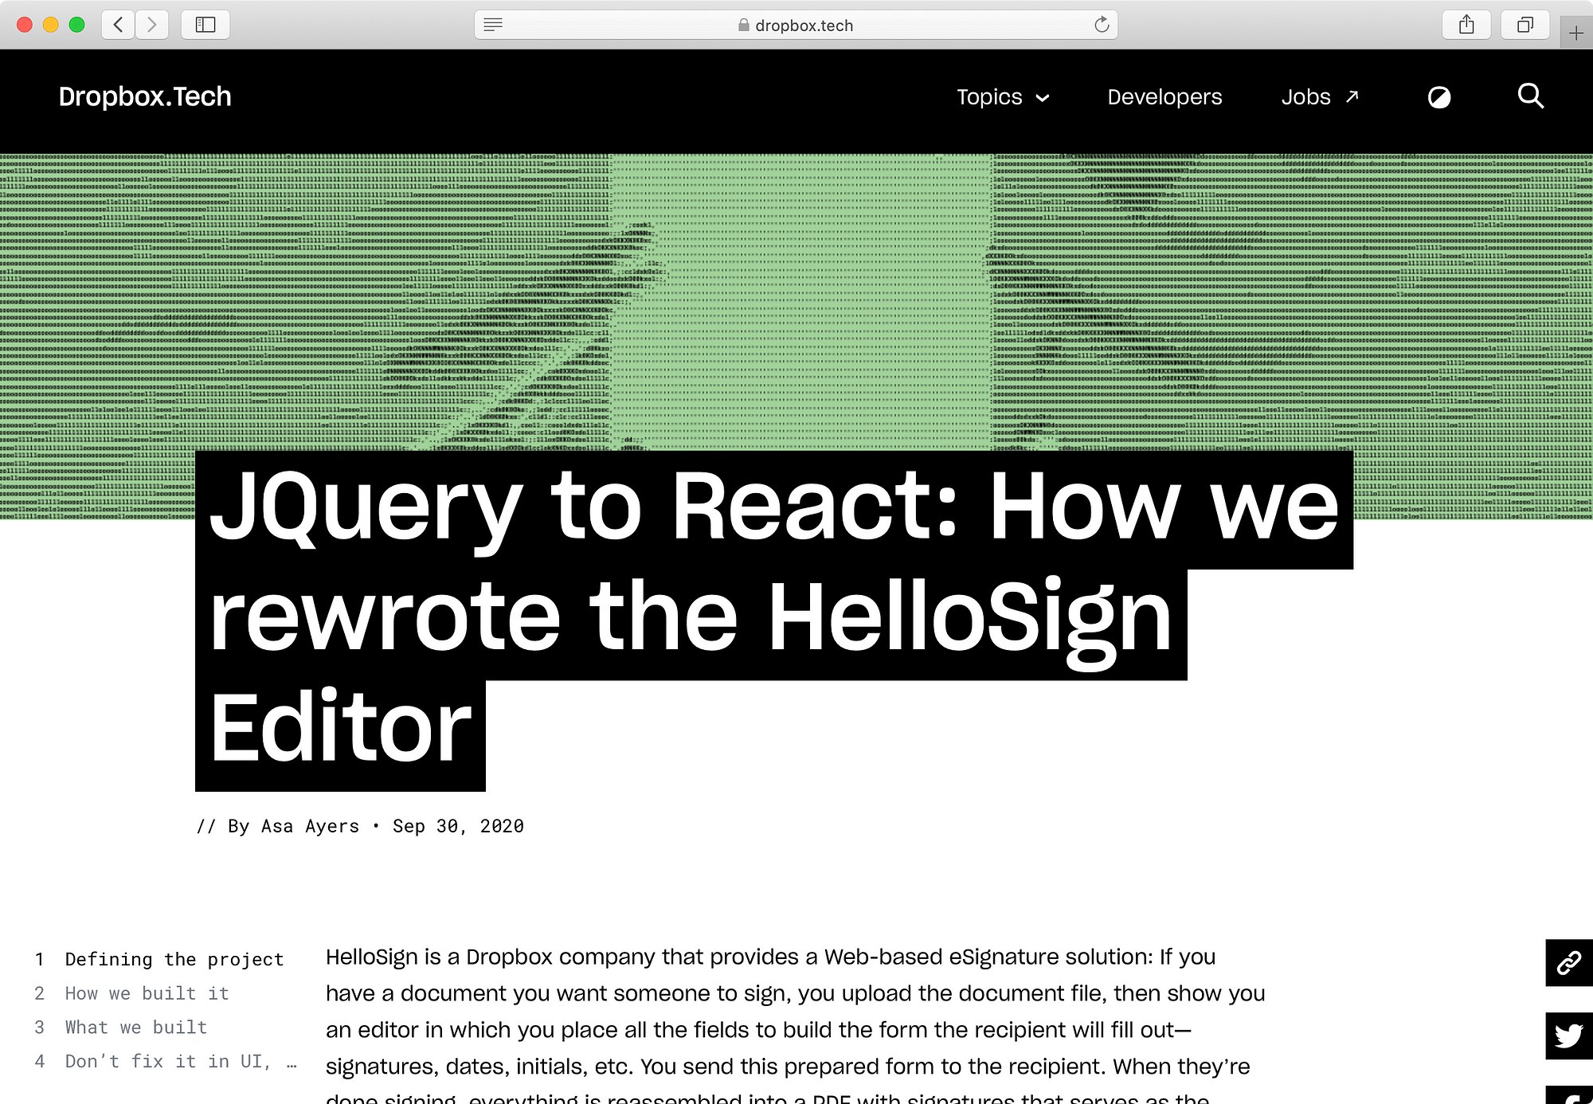This screenshot has height=1104, width=1593.
Task: Select 'Defining the project' contents item
Action: coord(174,960)
